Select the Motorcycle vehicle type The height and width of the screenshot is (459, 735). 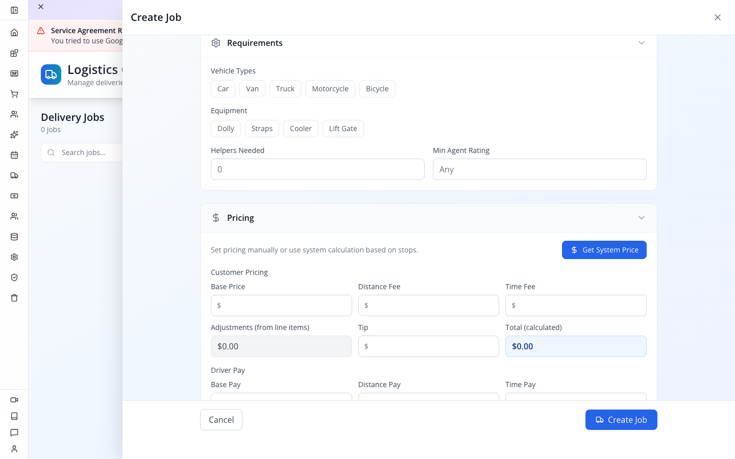tap(330, 89)
